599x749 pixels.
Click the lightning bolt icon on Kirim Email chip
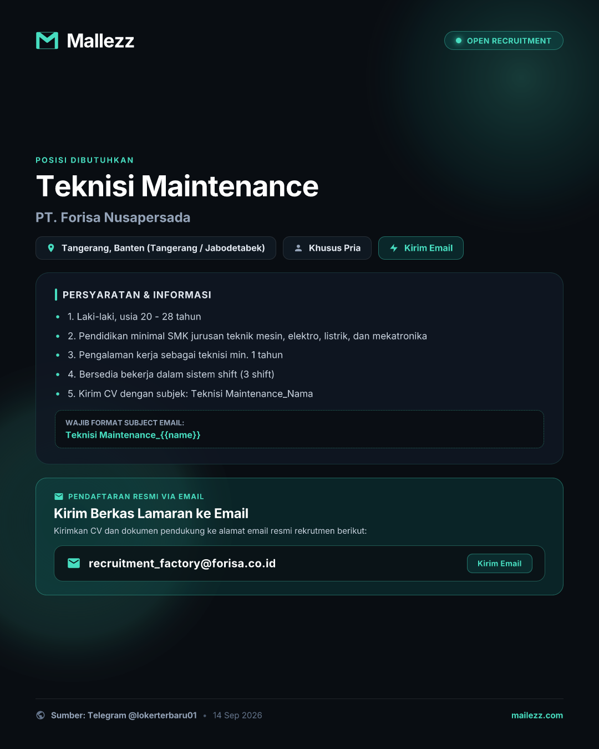(394, 248)
